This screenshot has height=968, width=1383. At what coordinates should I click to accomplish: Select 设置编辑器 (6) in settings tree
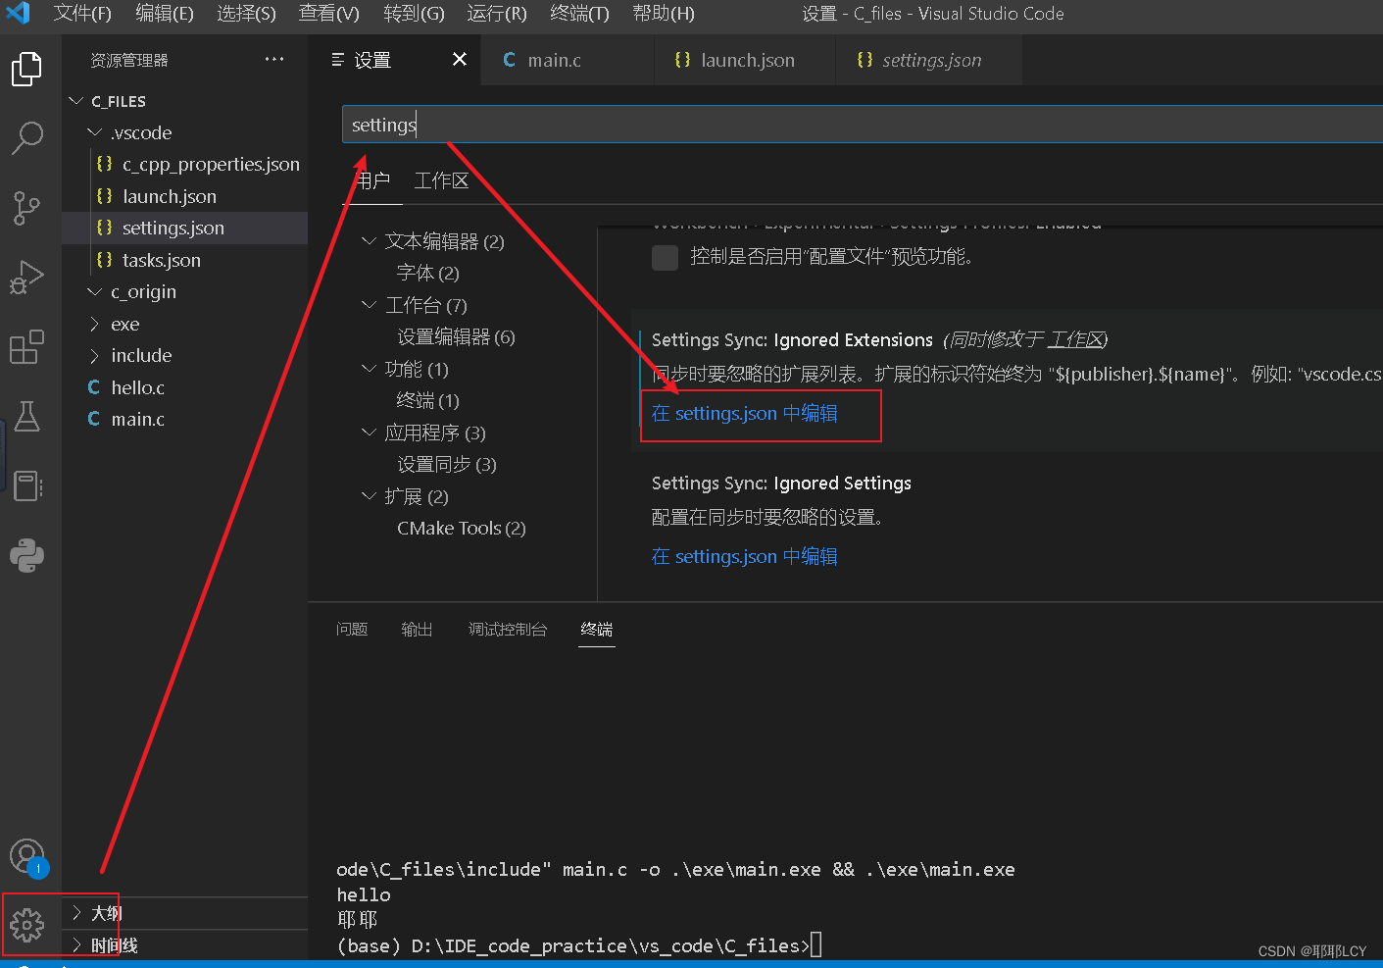click(456, 336)
